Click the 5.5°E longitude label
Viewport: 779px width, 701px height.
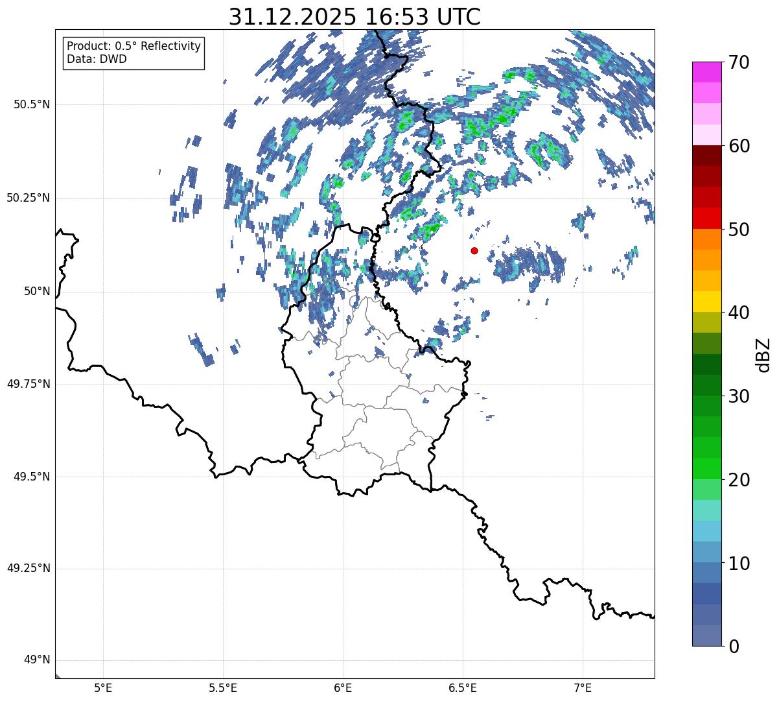pyautogui.click(x=223, y=687)
